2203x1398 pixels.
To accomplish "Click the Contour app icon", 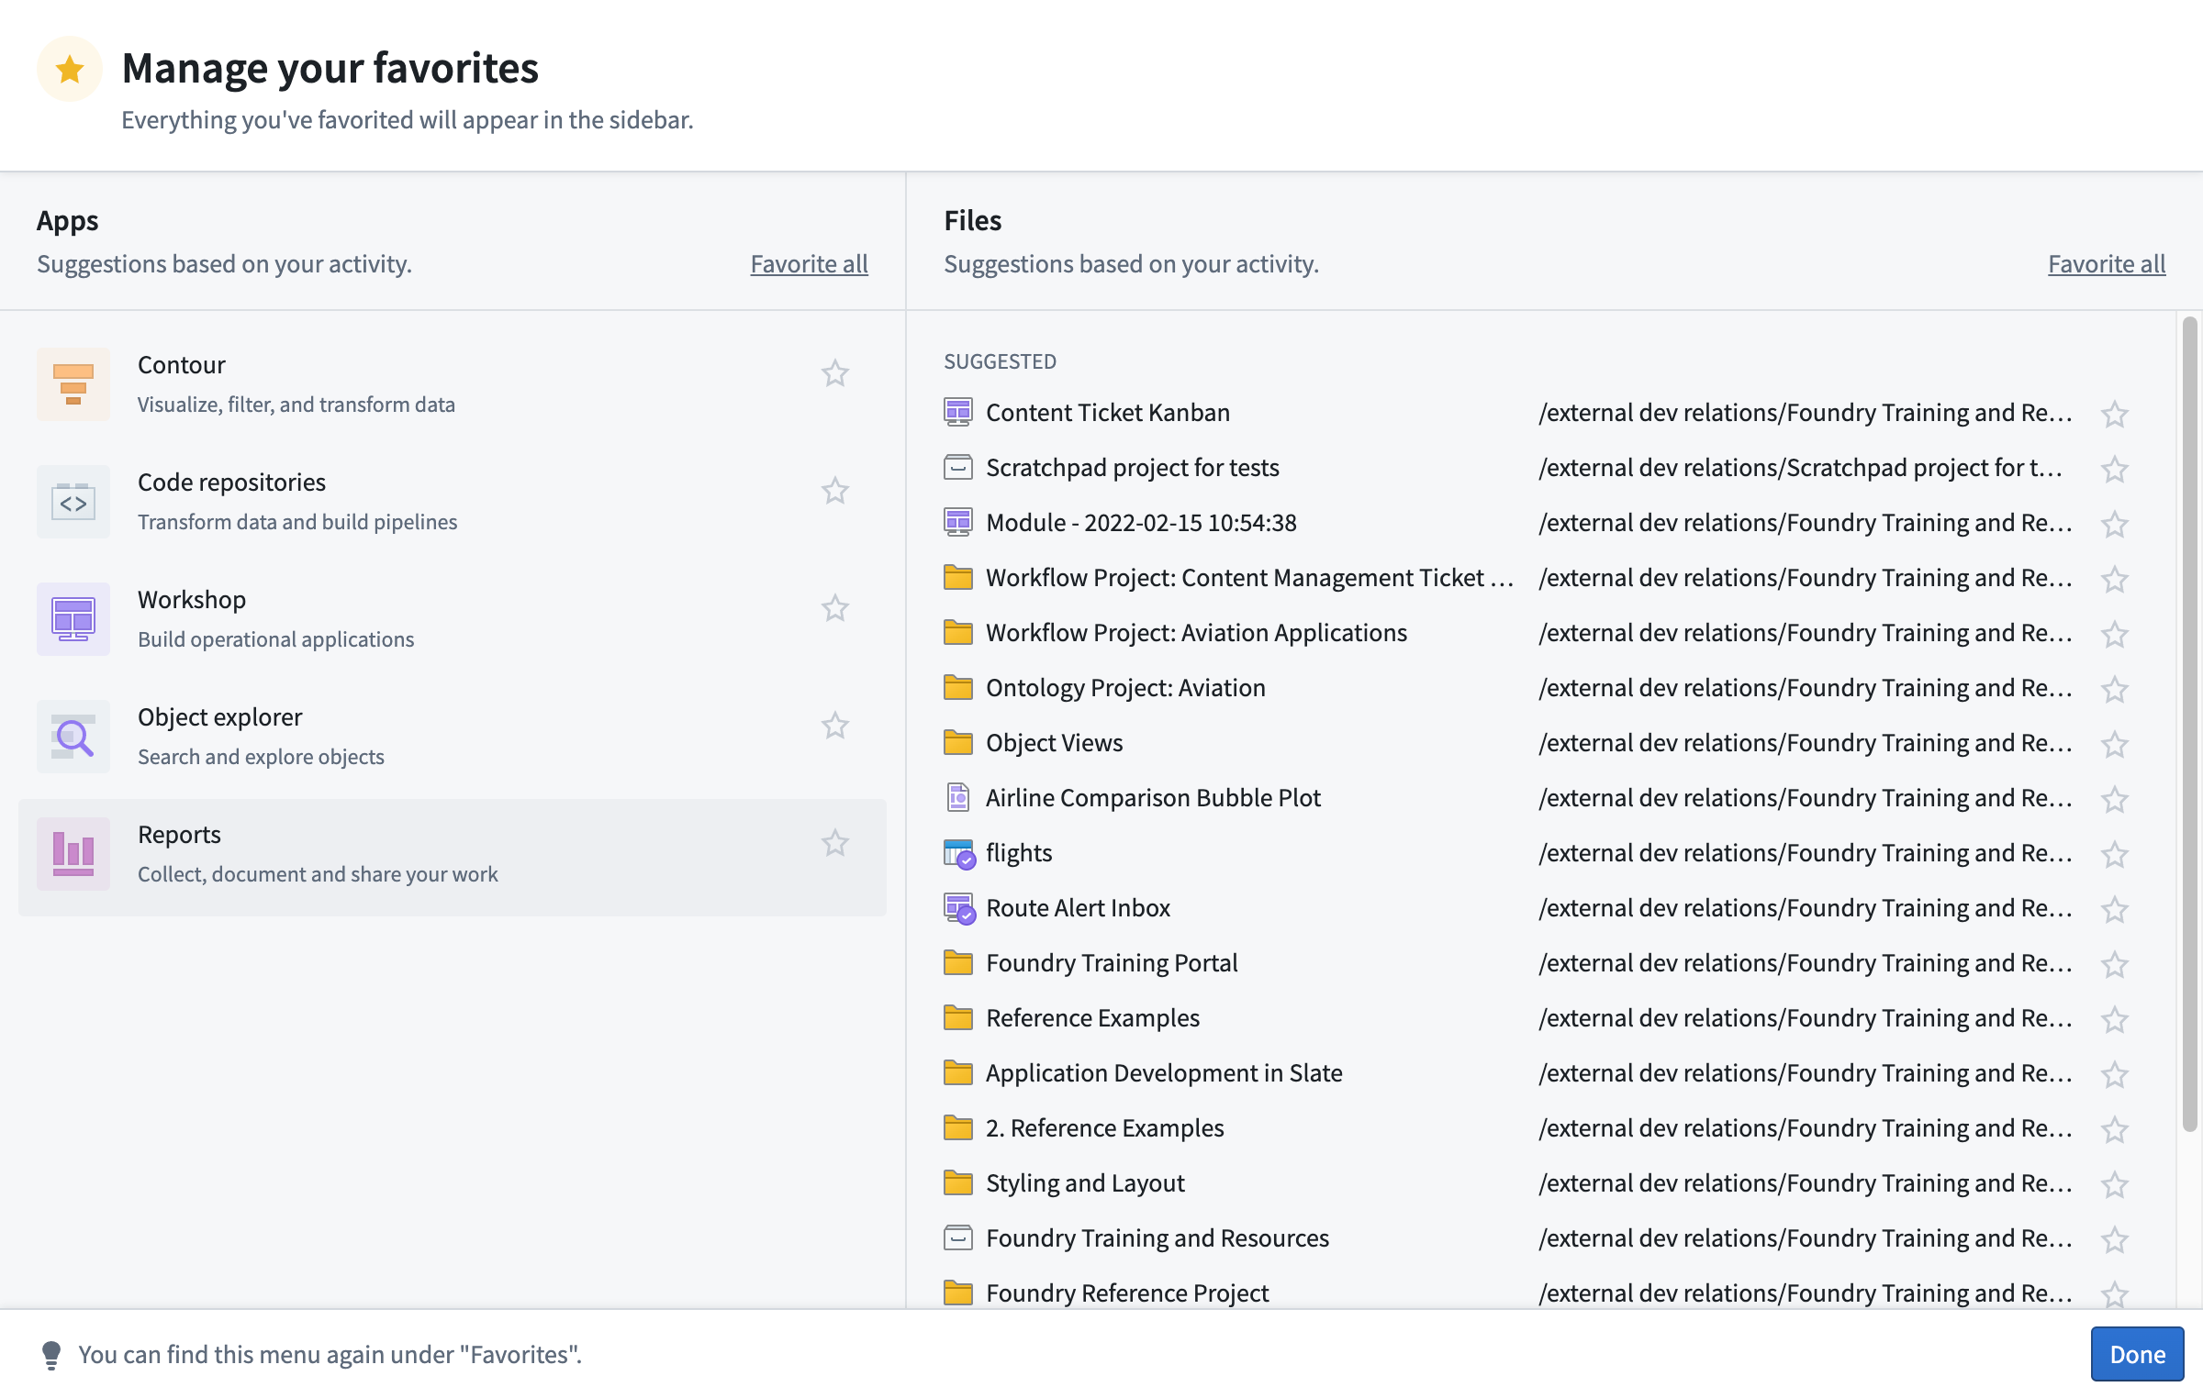I will [x=73, y=384].
